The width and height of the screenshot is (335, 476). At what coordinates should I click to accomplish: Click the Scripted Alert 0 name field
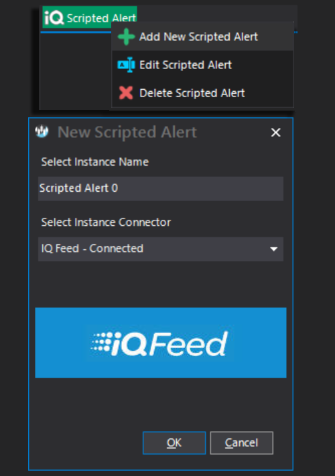pos(161,188)
